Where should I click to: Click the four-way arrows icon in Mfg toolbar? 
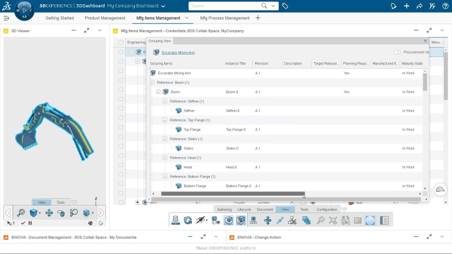pyautogui.click(x=267, y=220)
